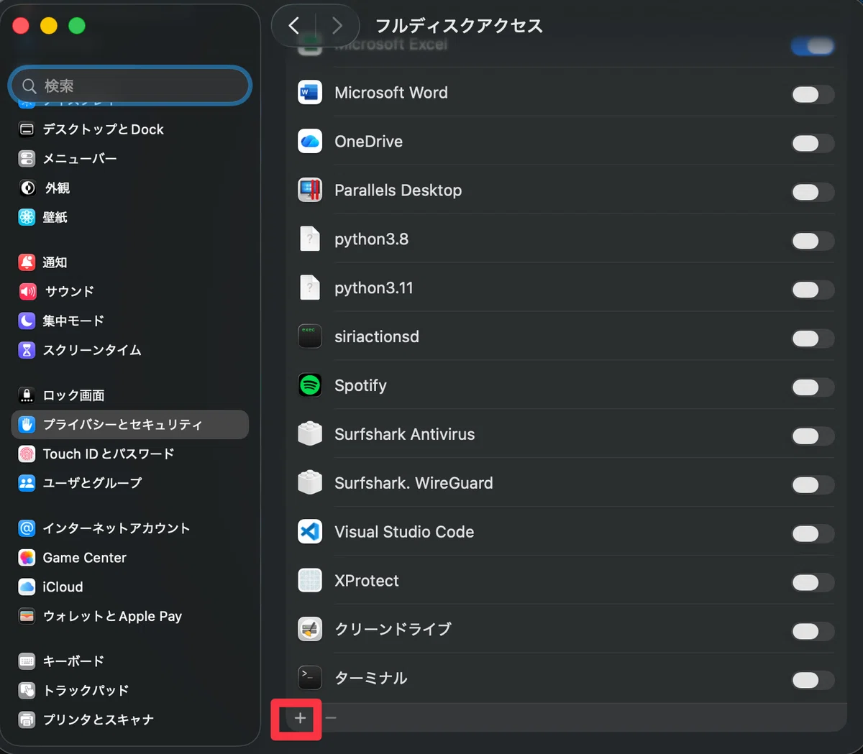The width and height of the screenshot is (863, 754).
Task: Click the minus remove button
Action: click(331, 718)
